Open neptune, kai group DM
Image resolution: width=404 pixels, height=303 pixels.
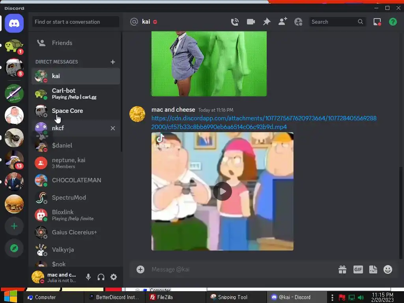(76, 163)
